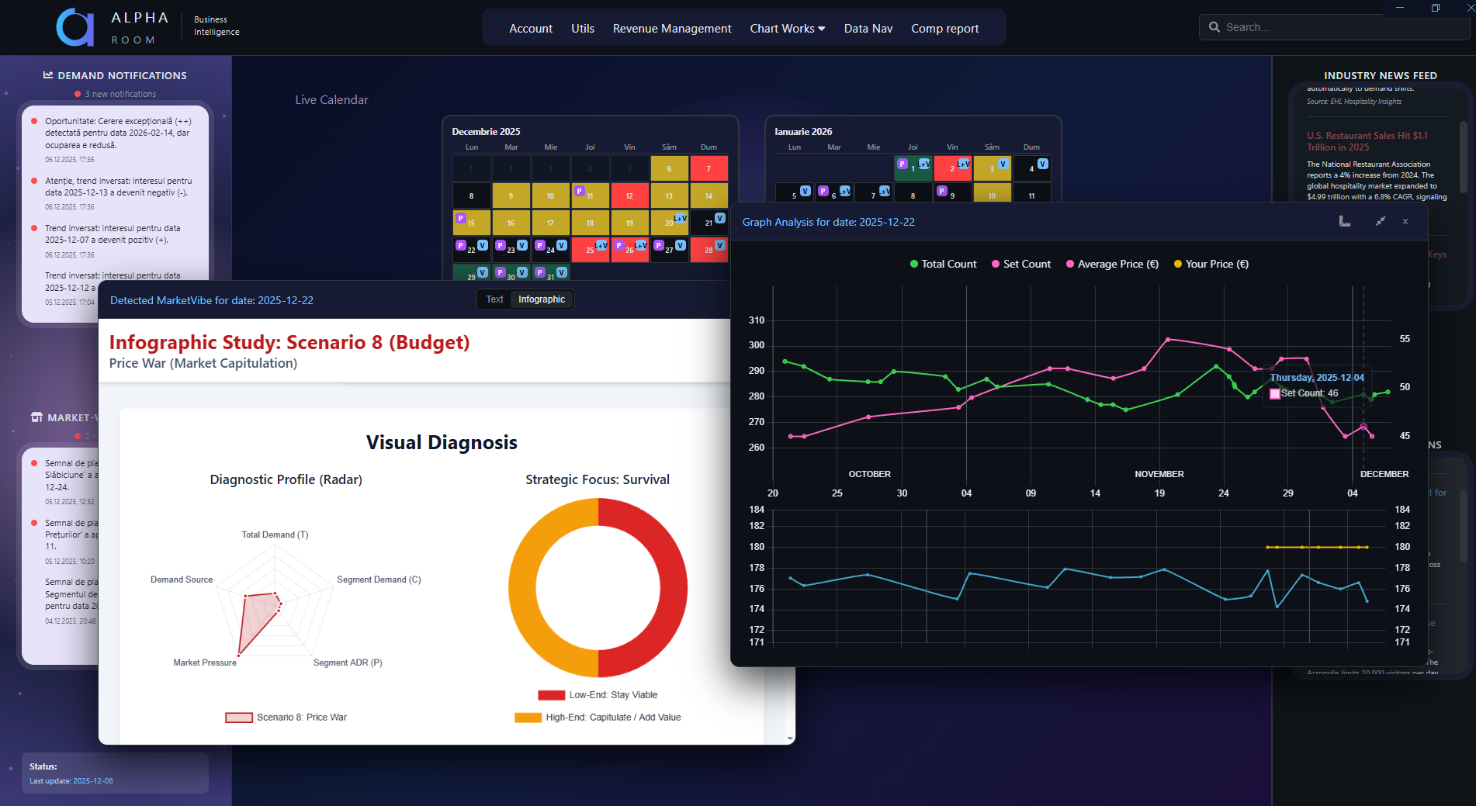1476x806 pixels.
Task: Open the Chart Works dropdown menu
Action: pos(787,28)
